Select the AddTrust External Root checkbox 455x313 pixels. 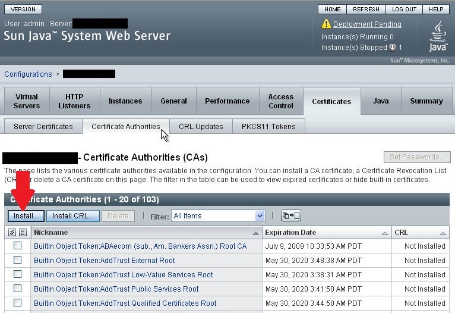18,260
